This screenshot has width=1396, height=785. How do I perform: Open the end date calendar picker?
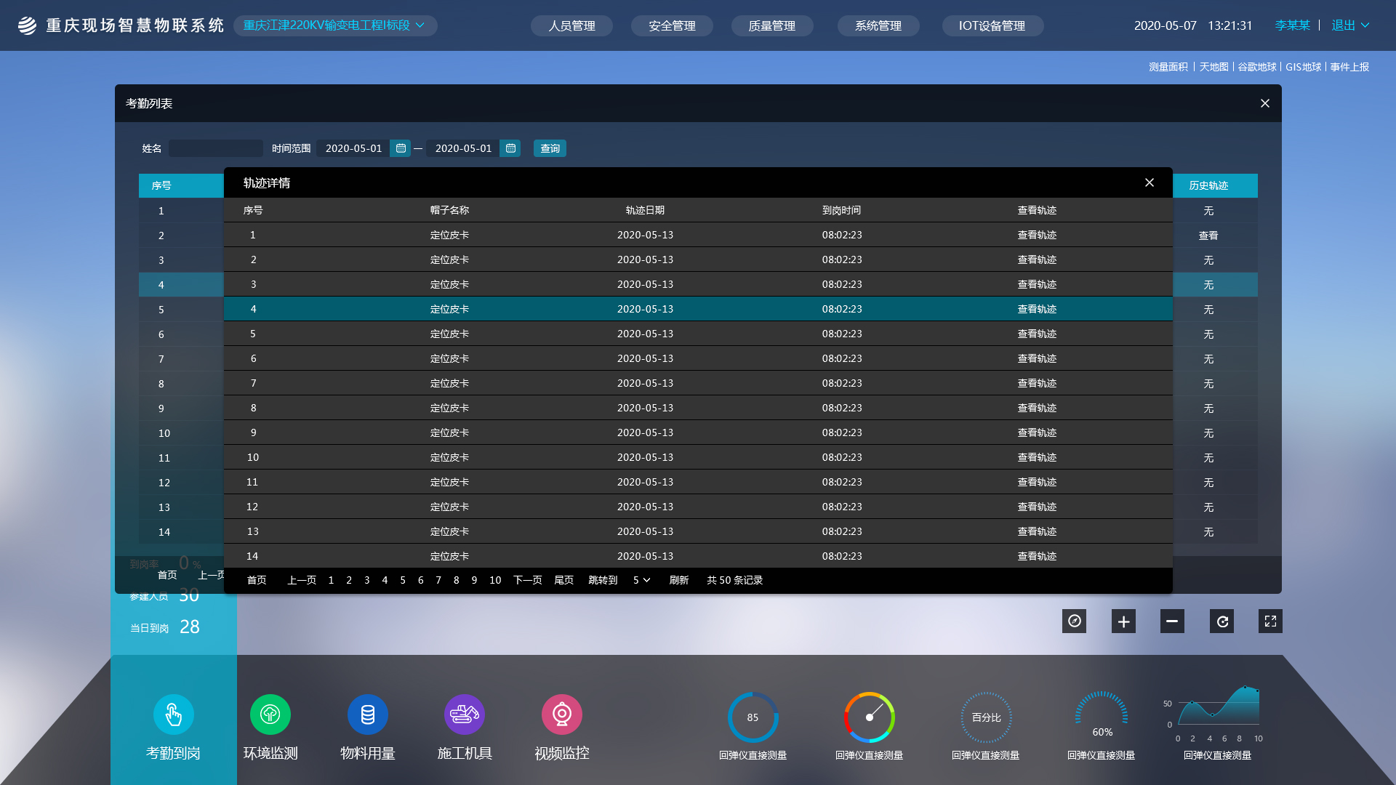pyautogui.click(x=510, y=148)
